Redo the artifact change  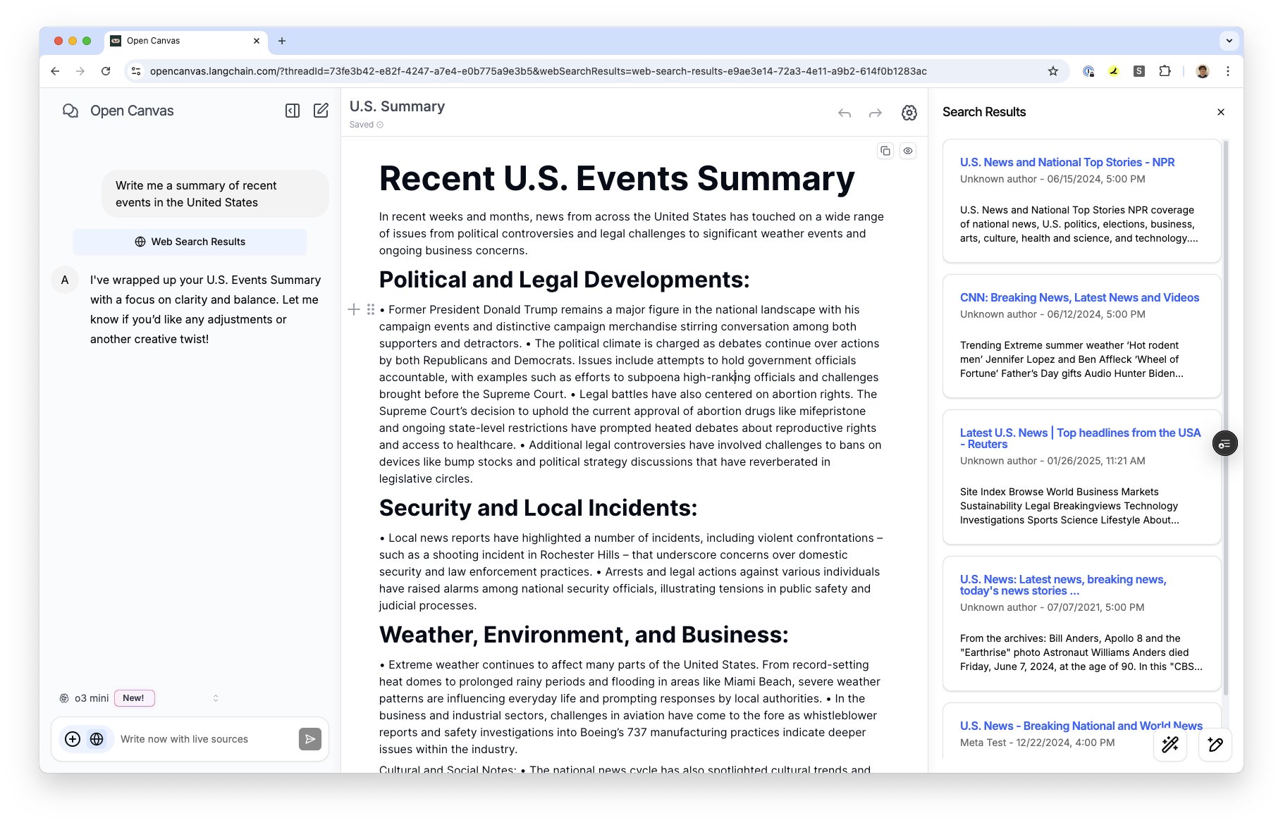point(875,113)
